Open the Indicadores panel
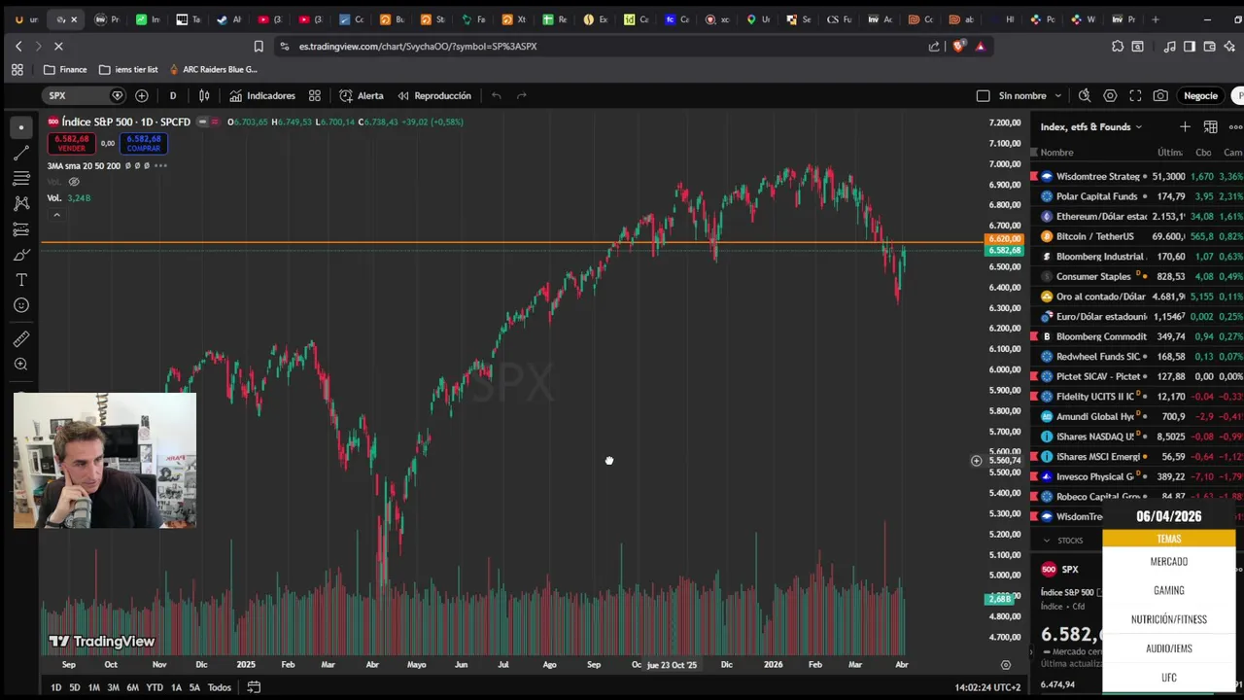 pos(262,95)
